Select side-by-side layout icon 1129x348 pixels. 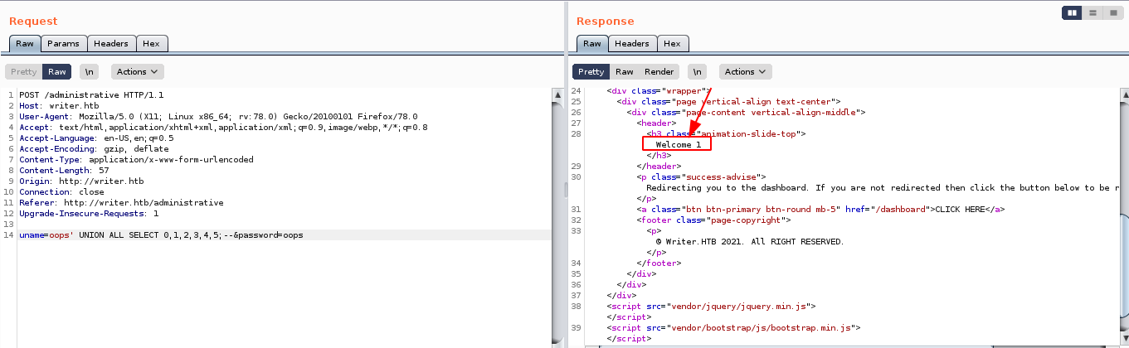[1073, 12]
